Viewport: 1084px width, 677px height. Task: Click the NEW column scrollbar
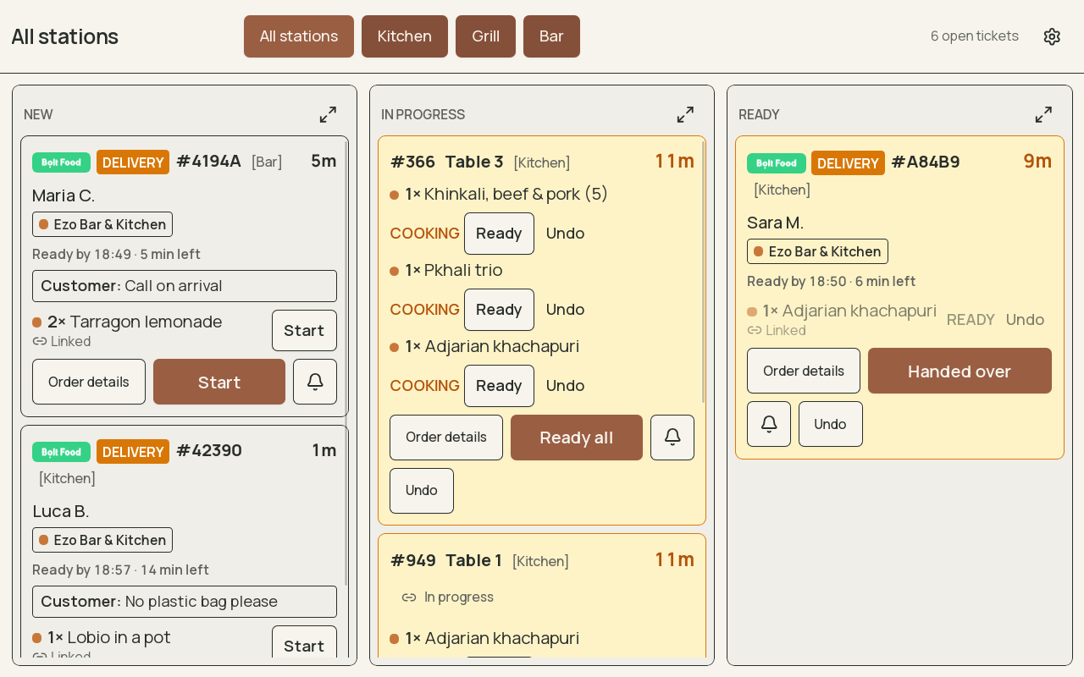pyautogui.click(x=346, y=364)
